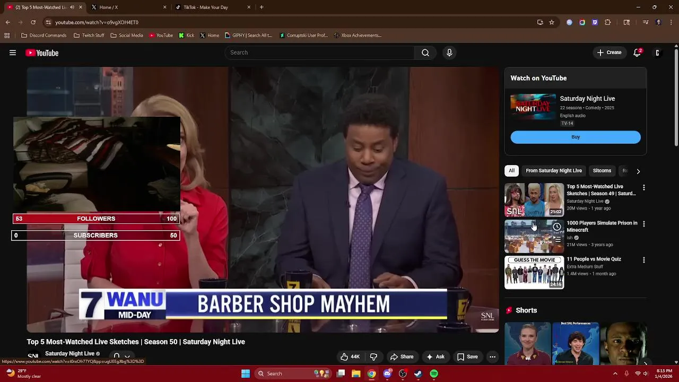The height and width of the screenshot is (382, 679).
Task: Open Discord from the taskbar
Action: (387, 374)
